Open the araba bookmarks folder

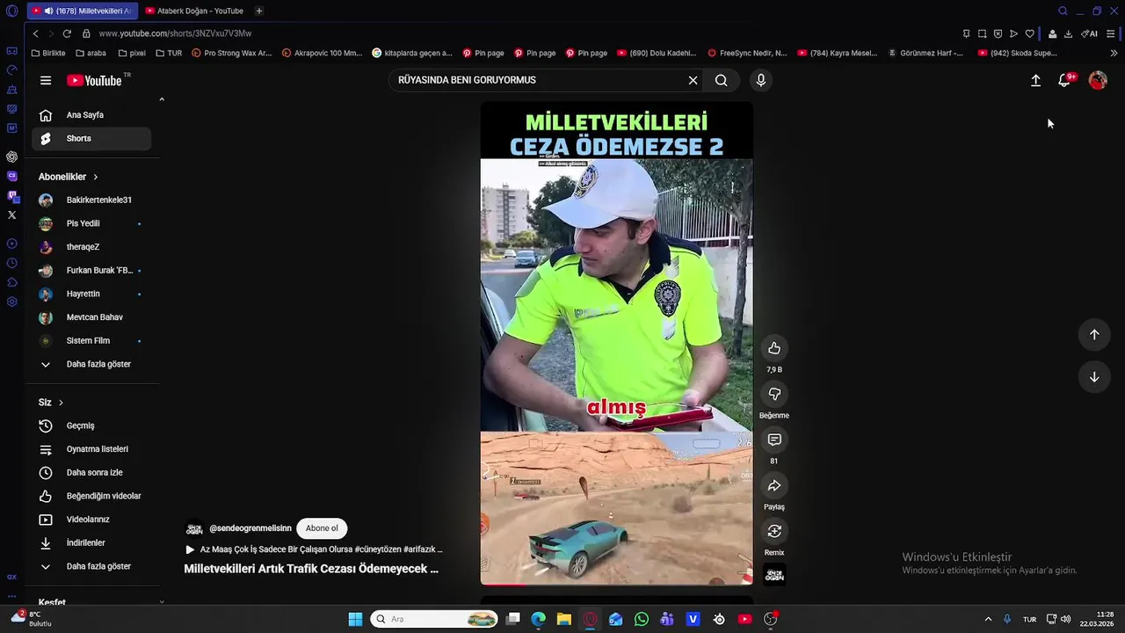tap(91, 53)
